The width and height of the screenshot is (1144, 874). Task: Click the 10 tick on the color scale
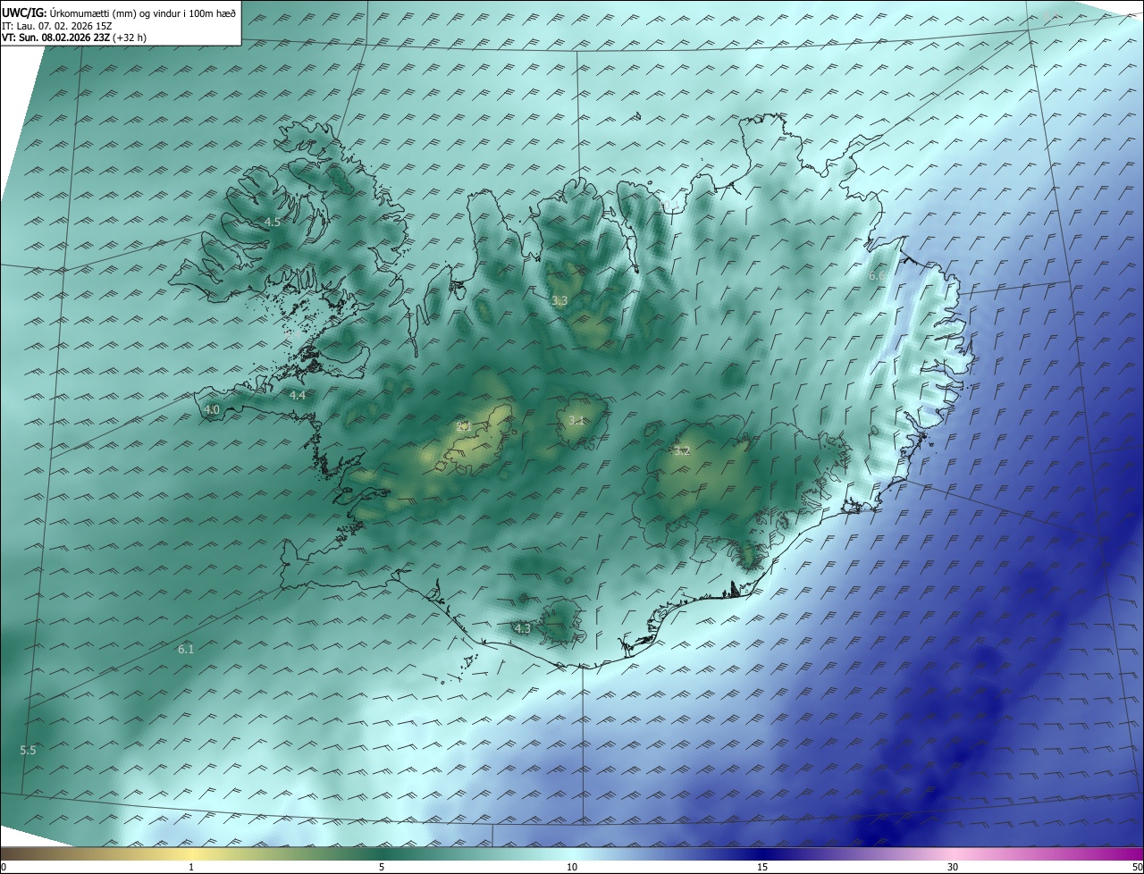click(572, 867)
